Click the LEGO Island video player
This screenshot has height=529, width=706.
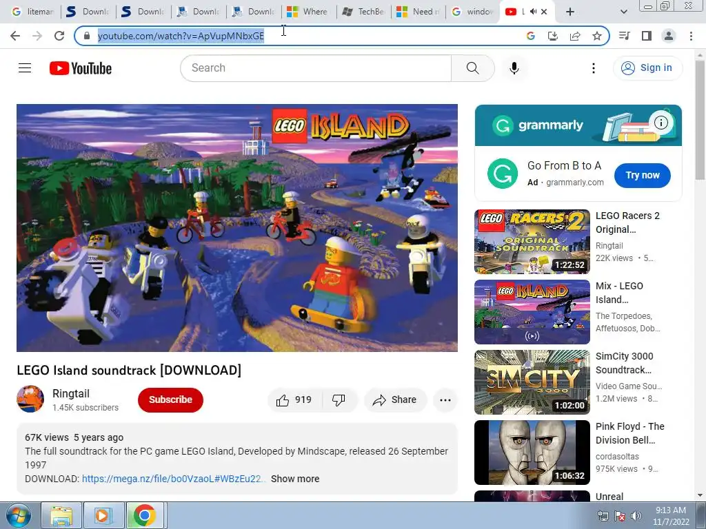click(x=237, y=227)
